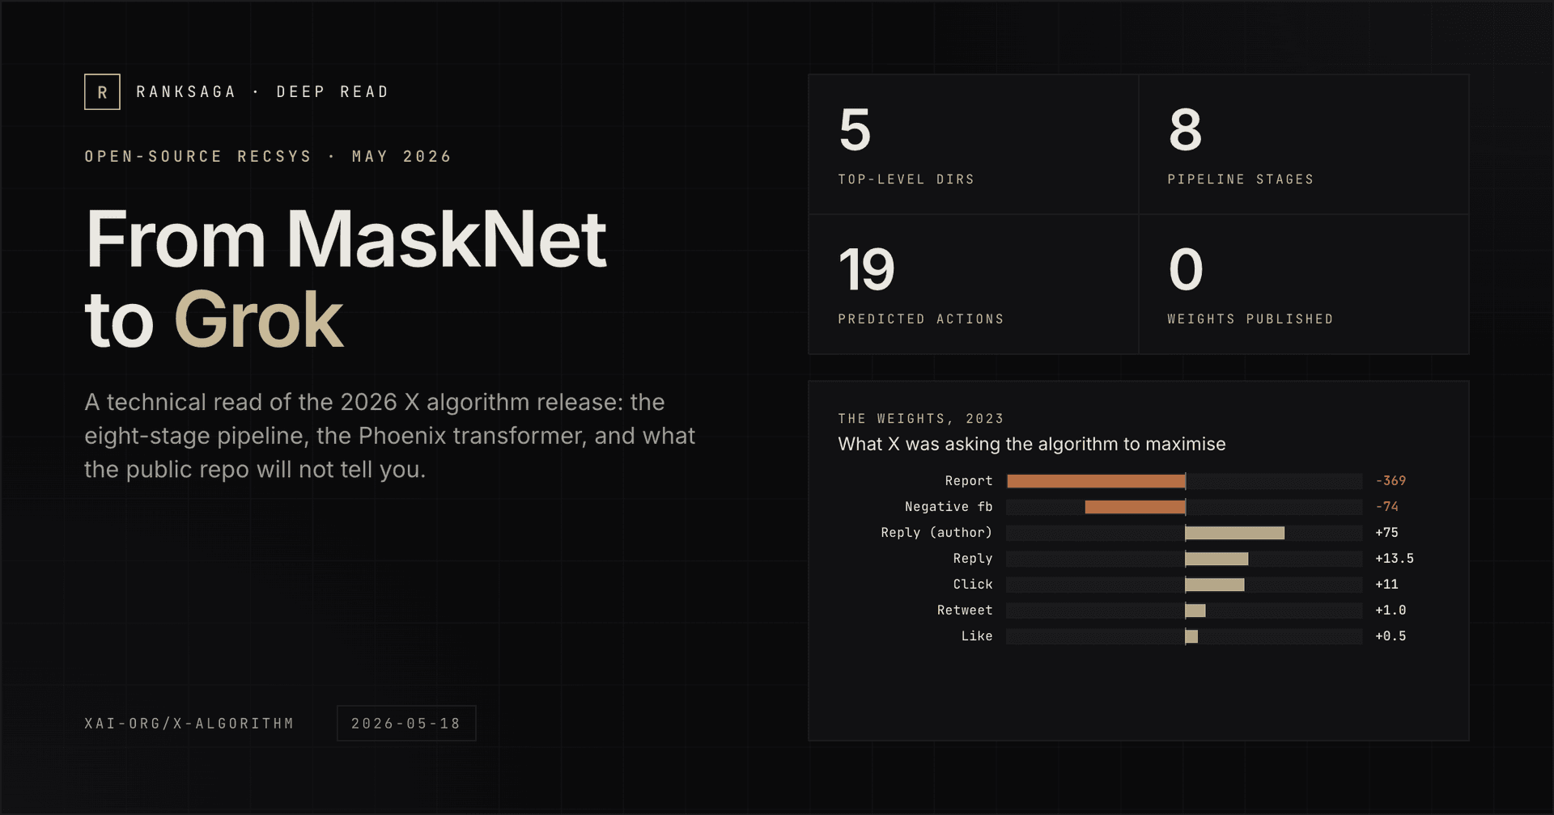Image resolution: width=1554 pixels, height=815 pixels.
Task: Click the small tan Retweet bar
Action: point(1195,610)
